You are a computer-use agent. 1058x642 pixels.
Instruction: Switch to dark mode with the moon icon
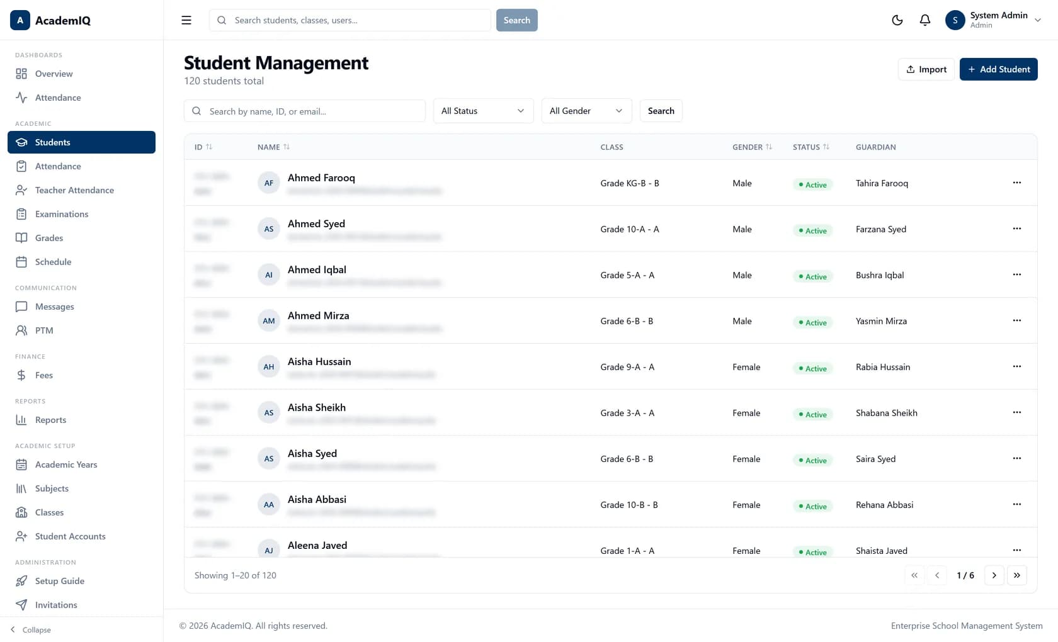pyautogui.click(x=897, y=20)
